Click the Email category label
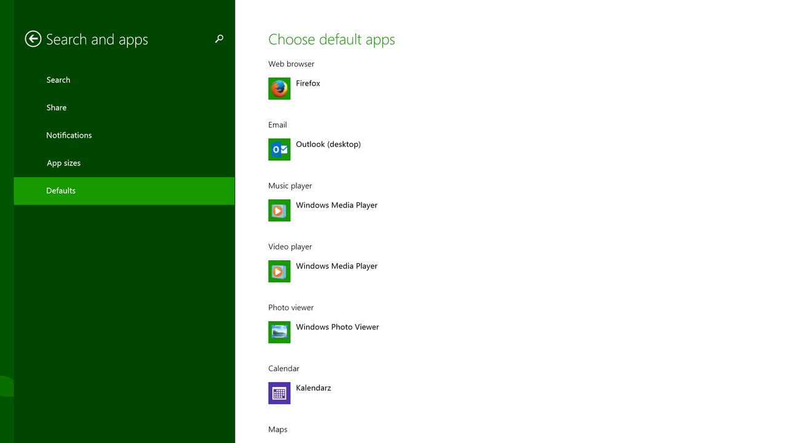 click(277, 125)
